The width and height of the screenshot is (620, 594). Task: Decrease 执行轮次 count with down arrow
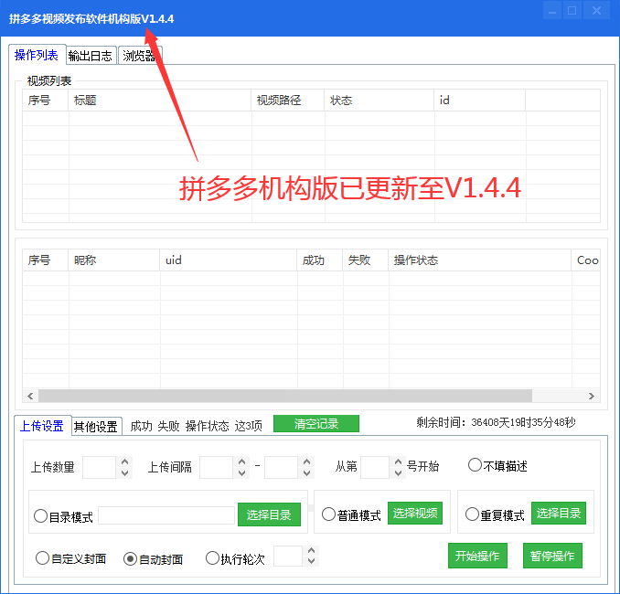(311, 561)
